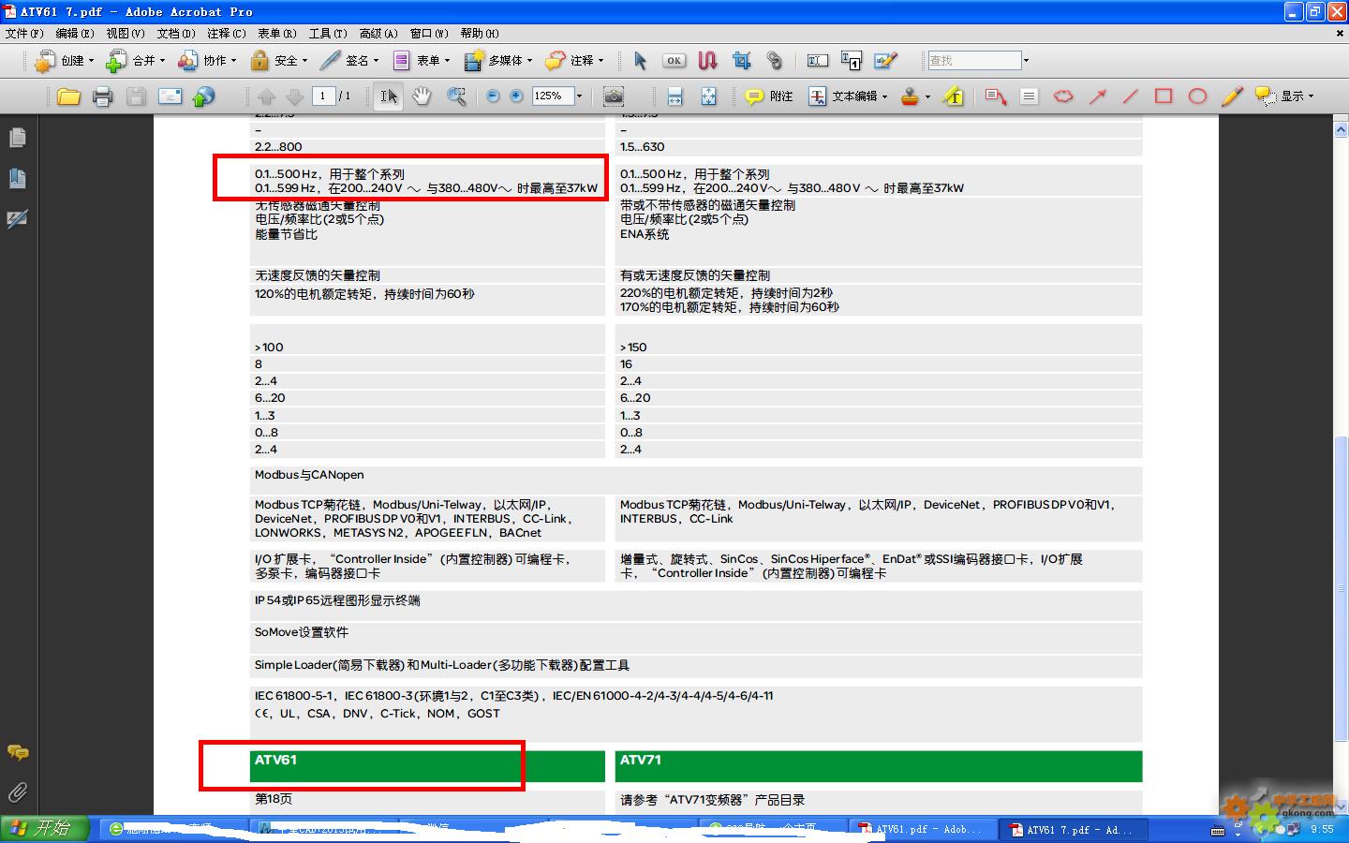
Task: Open the 高级 menu in the menu bar
Action: [x=378, y=34]
